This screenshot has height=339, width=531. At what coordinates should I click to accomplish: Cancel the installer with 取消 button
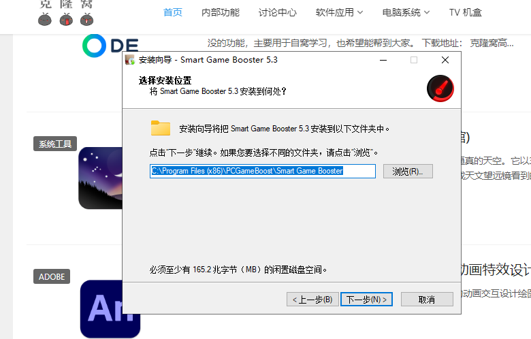[x=427, y=300]
